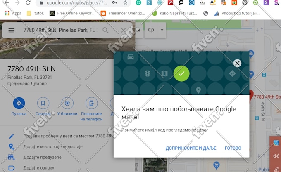This screenshot has height=172, width=281.
Task: Click the magnifier search icon
Action: pyautogui.click(x=105, y=30)
